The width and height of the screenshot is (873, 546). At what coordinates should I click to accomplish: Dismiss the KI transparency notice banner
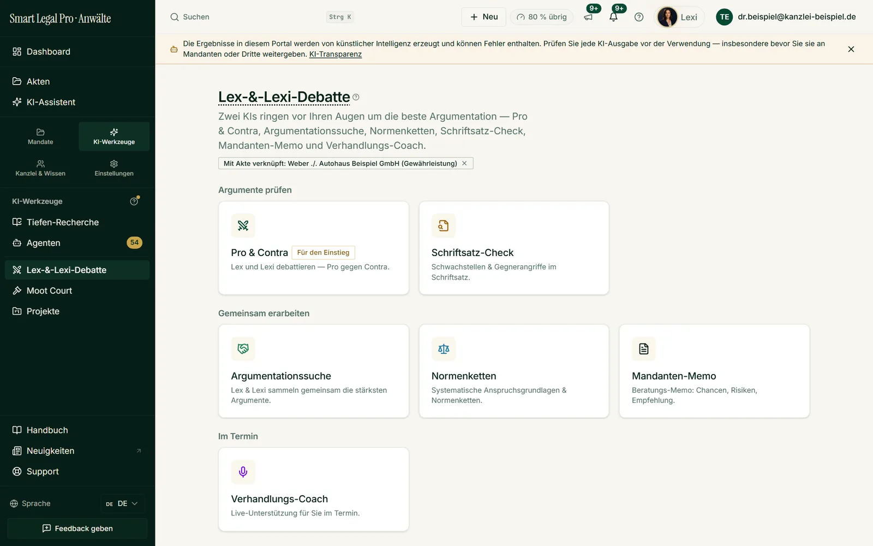851,49
